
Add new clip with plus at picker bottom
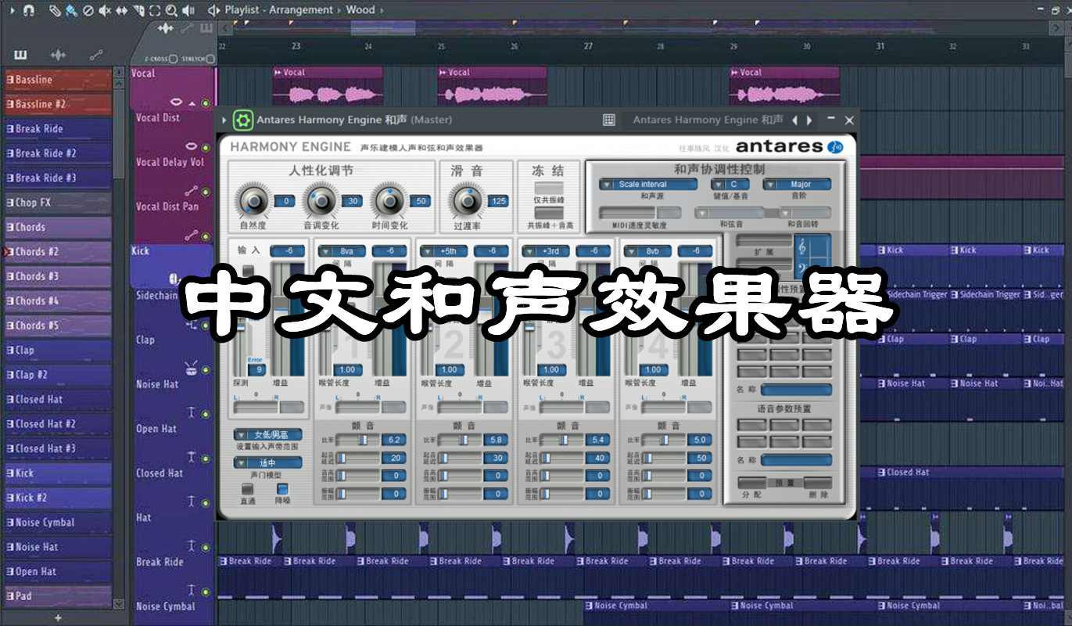58,617
